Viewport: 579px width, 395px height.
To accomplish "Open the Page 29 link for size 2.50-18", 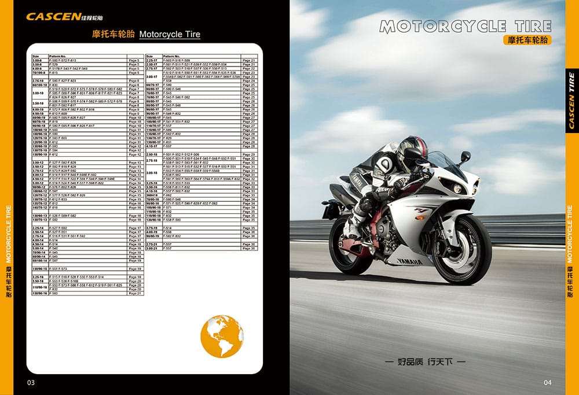I will tap(248, 155).
